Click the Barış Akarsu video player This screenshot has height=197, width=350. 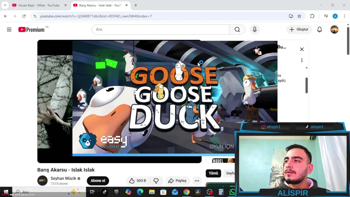tap(119, 102)
